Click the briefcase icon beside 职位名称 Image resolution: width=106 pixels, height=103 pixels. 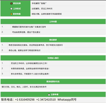point(11,3)
